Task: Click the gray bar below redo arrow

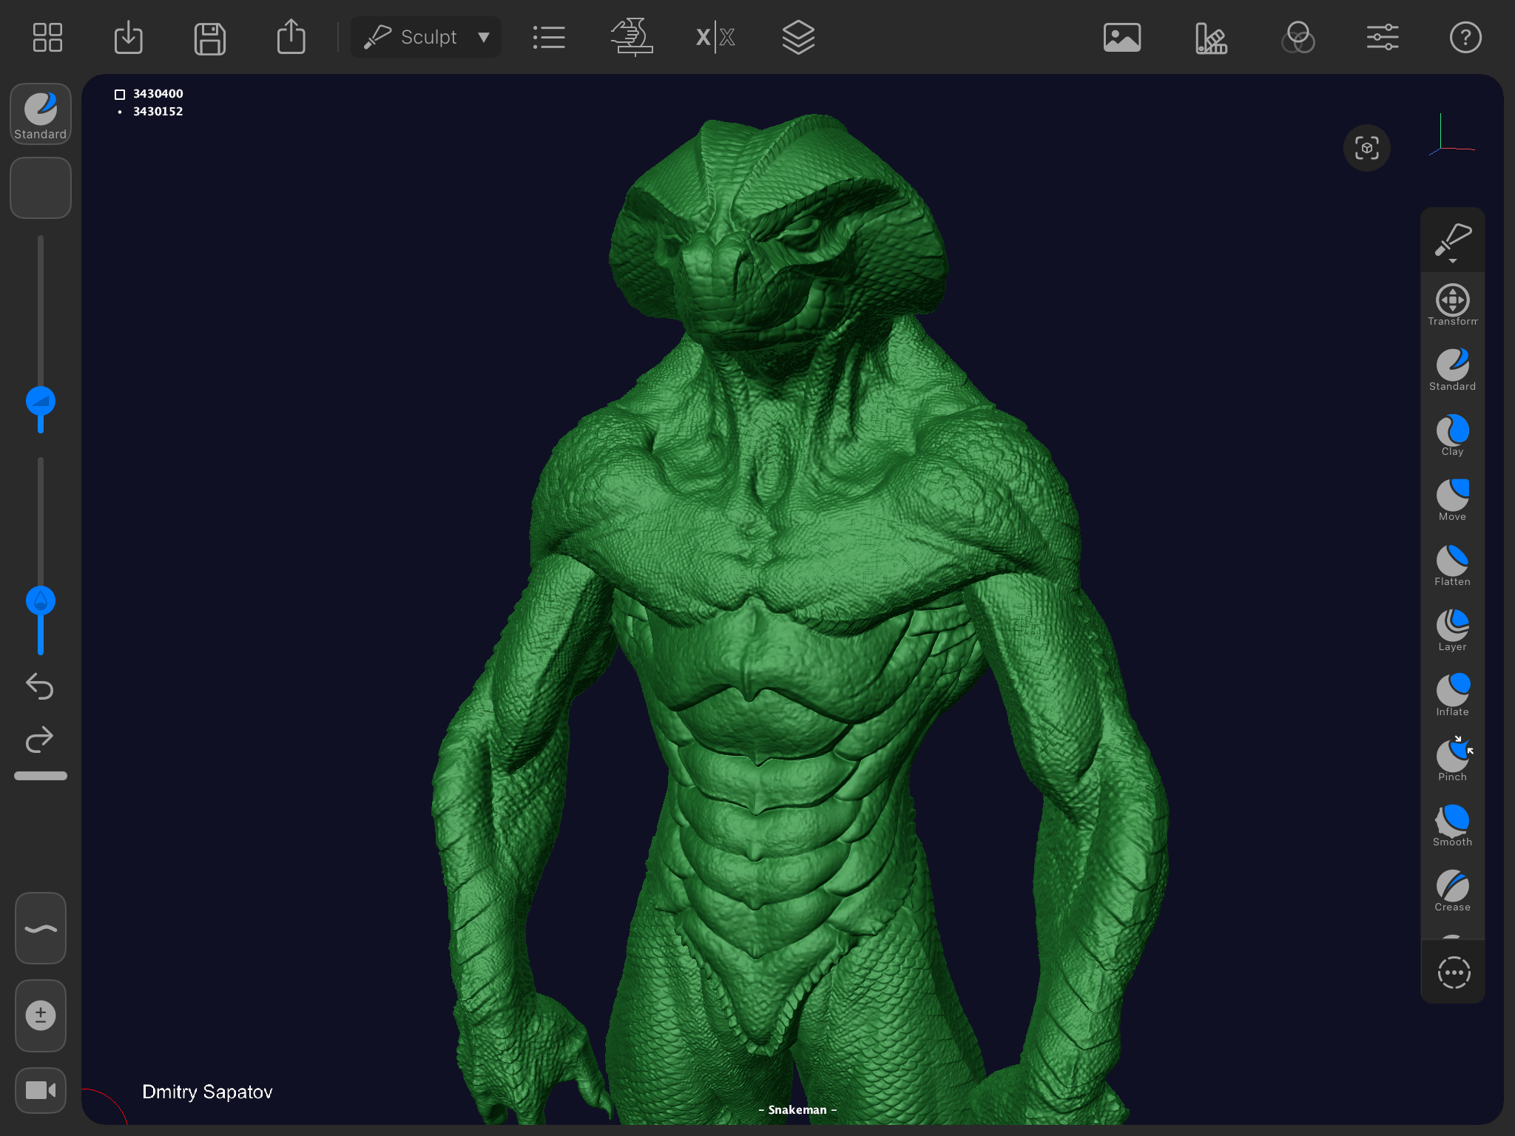Action: click(x=41, y=776)
